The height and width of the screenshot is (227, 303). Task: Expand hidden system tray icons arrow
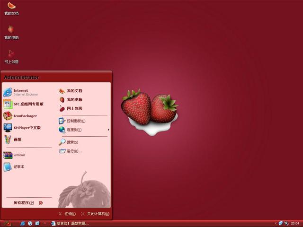(x=276, y=223)
